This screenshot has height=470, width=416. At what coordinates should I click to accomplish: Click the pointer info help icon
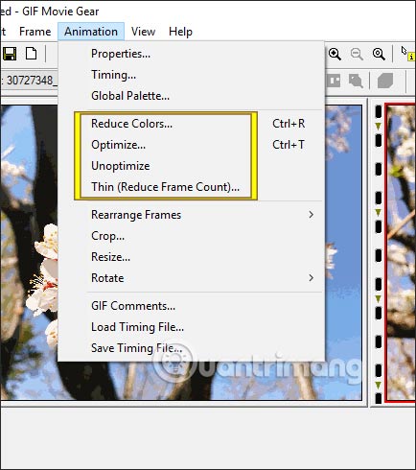coord(407,54)
